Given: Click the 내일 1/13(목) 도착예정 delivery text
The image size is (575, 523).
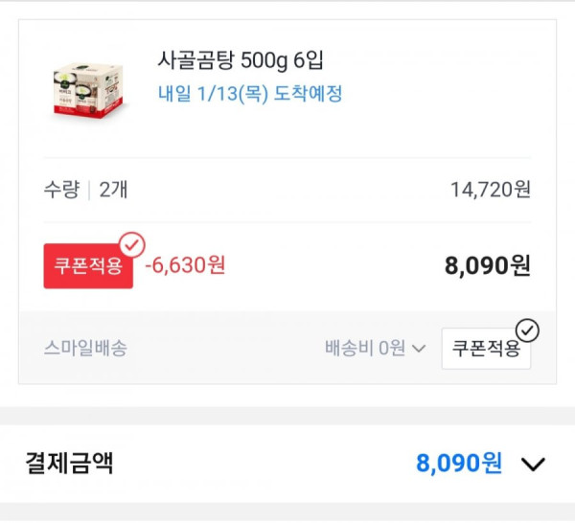Looking at the screenshot, I should (x=250, y=94).
